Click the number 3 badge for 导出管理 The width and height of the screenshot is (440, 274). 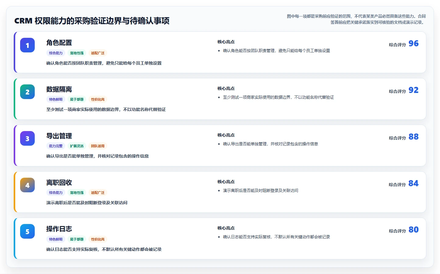click(x=27, y=138)
